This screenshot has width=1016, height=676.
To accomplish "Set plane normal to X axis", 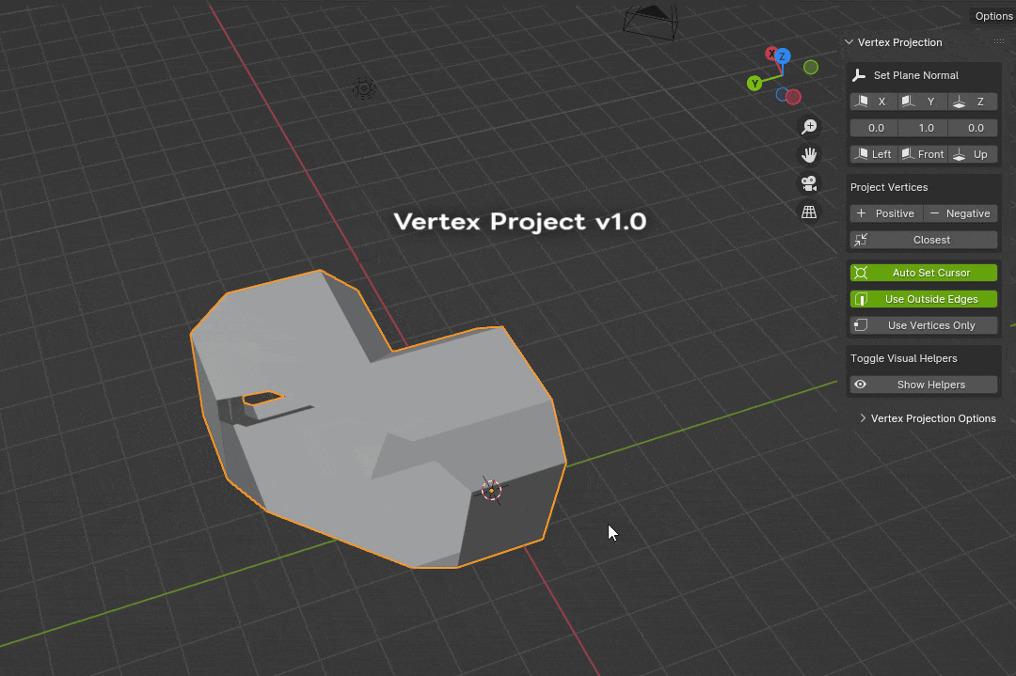I will coord(873,102).
